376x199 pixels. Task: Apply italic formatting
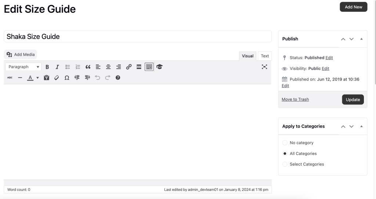(x=57, y=67)
